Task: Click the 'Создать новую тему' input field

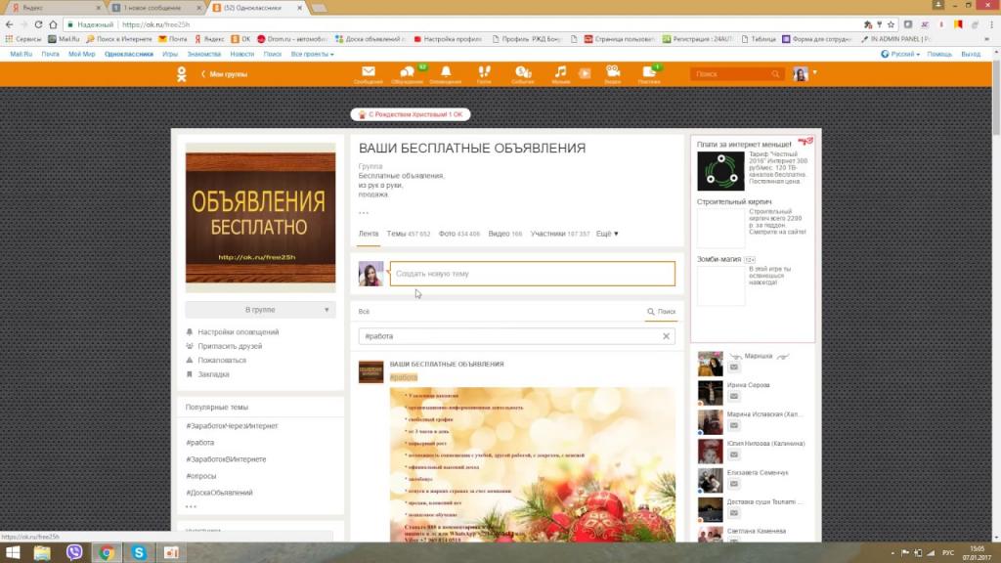Action: [533, 274]
